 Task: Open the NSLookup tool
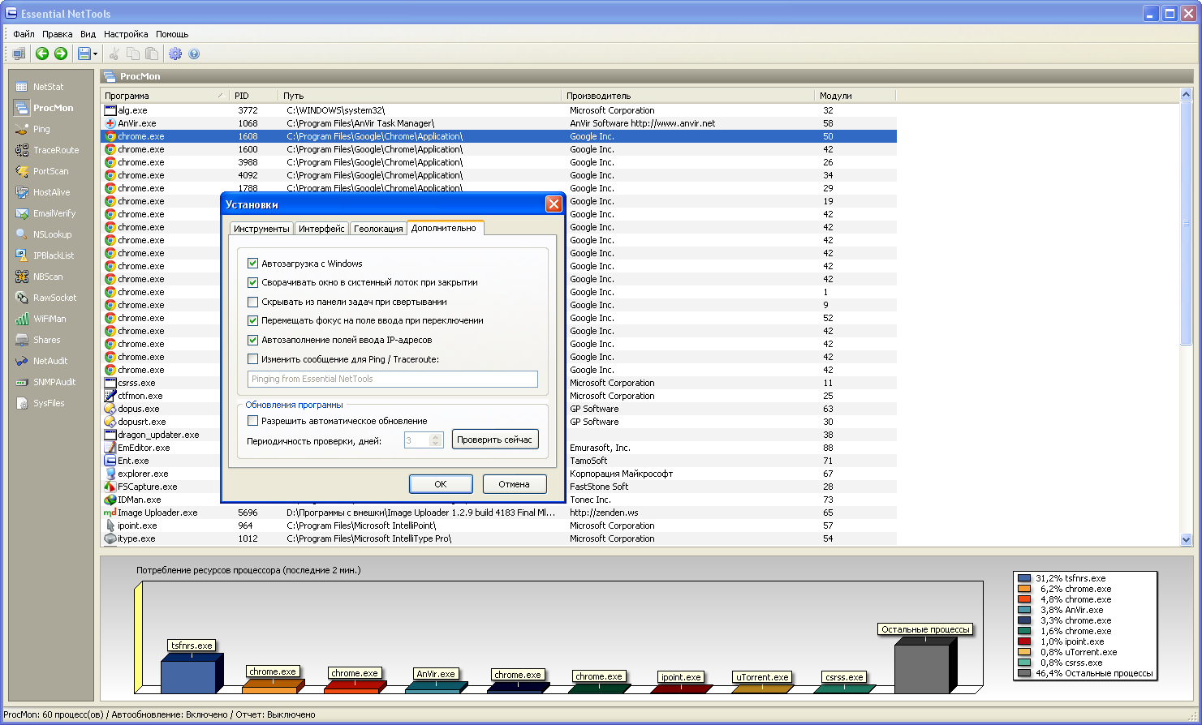point(50,234)
